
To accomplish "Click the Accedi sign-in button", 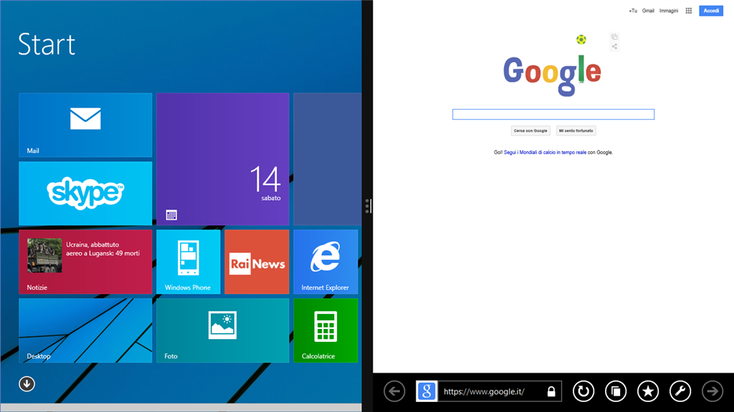I will (711, 11).
